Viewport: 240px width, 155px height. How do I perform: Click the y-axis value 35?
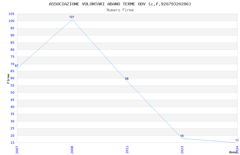click(12, 114)
